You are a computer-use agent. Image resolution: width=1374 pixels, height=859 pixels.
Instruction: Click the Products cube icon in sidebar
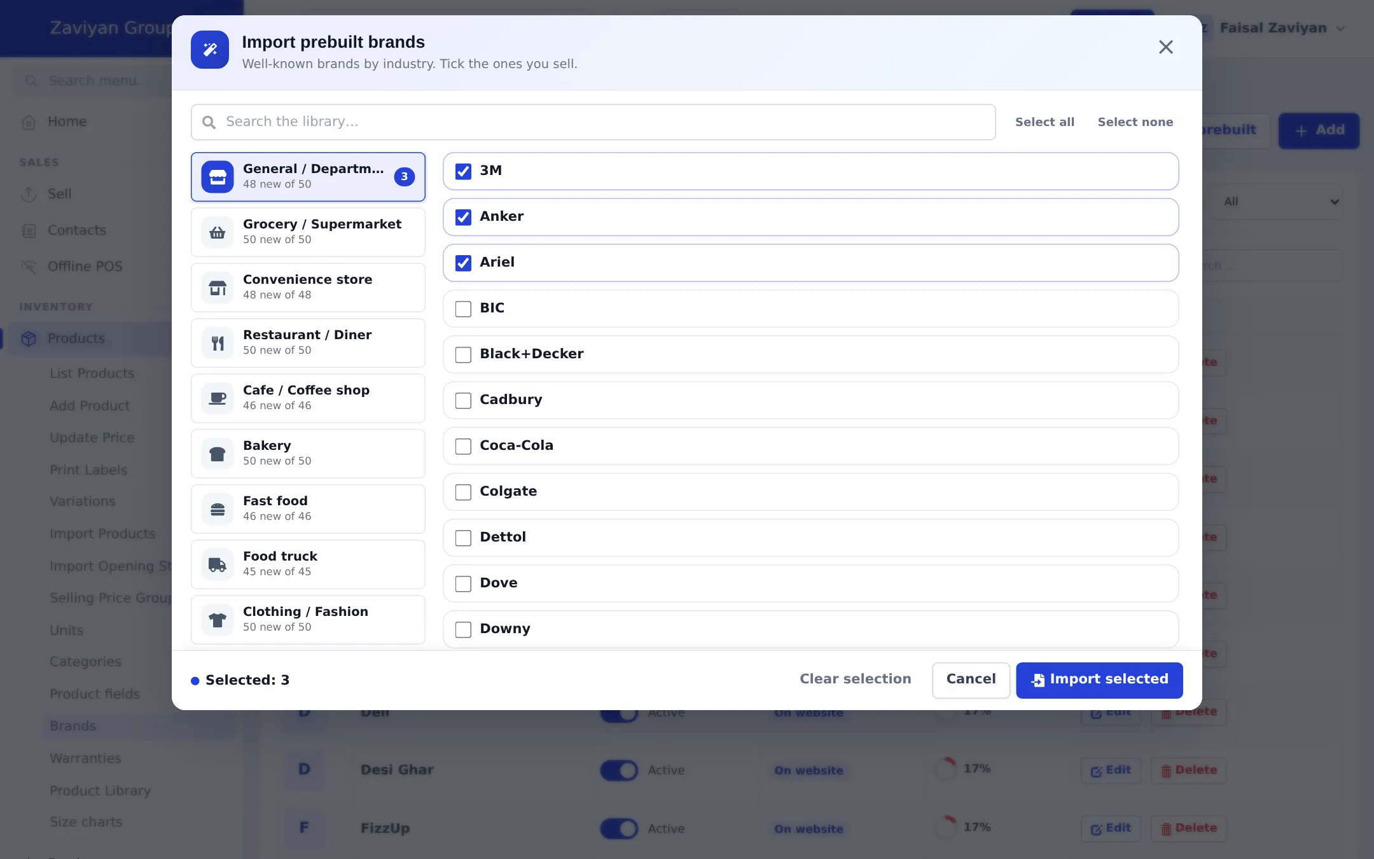coord(29,339)
